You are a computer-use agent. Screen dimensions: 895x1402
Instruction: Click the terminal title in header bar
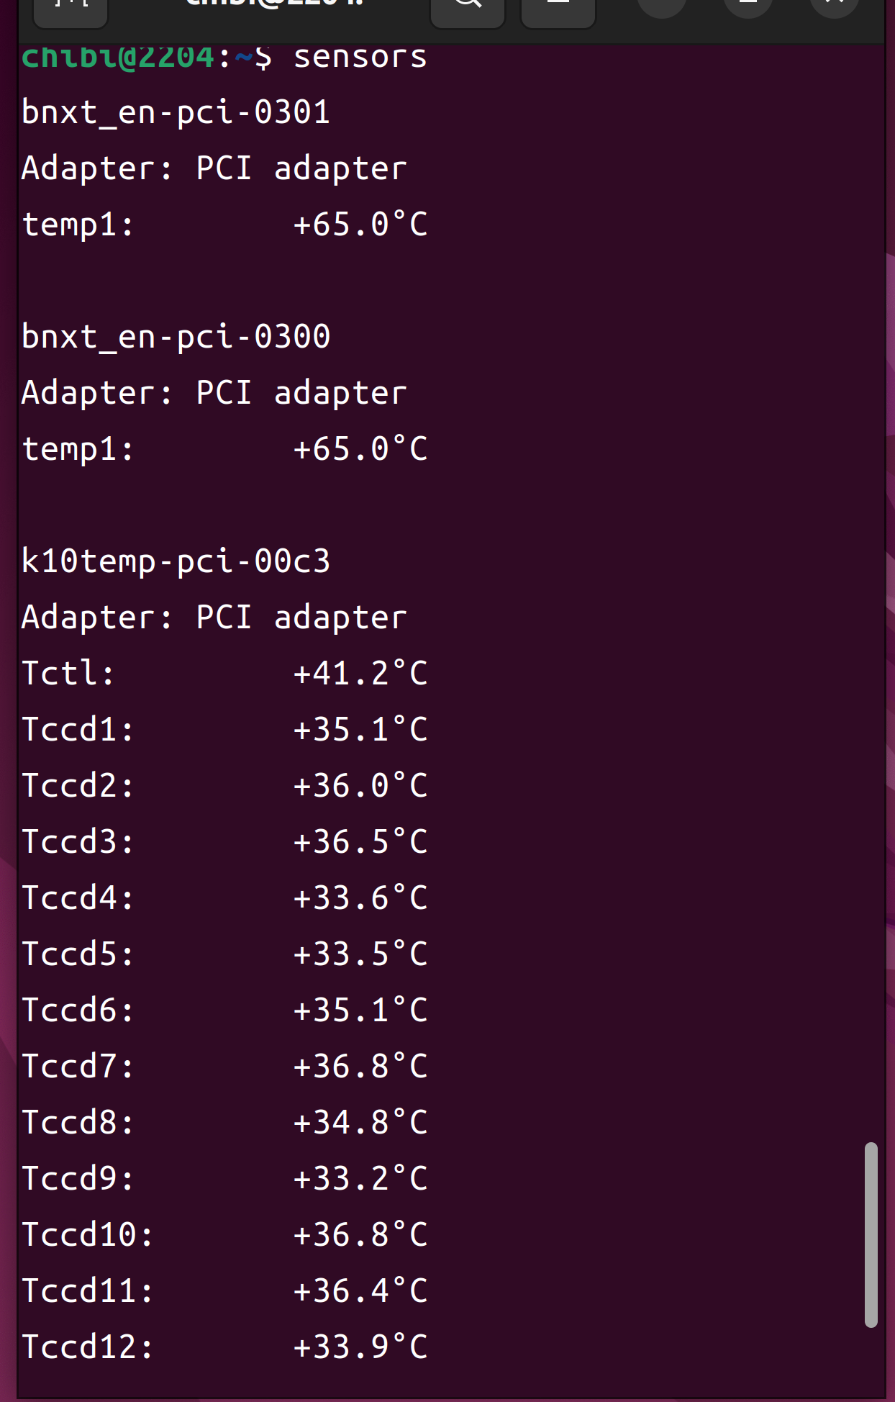click(275, 4)
